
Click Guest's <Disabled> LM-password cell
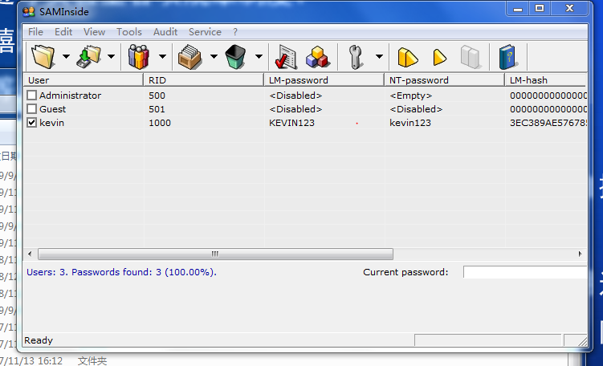295,109
